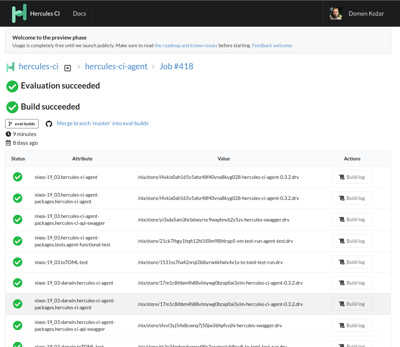Click status check for nixos-19_03 api-swagger row

18,219
